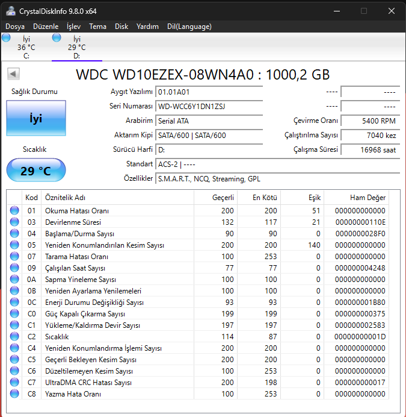This screenshot has height=417, width=406.
Task: Open the Yardım menu
Action: coord(147,27)
